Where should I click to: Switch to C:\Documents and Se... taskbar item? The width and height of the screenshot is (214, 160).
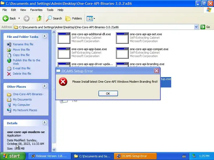tap(92, 156)
